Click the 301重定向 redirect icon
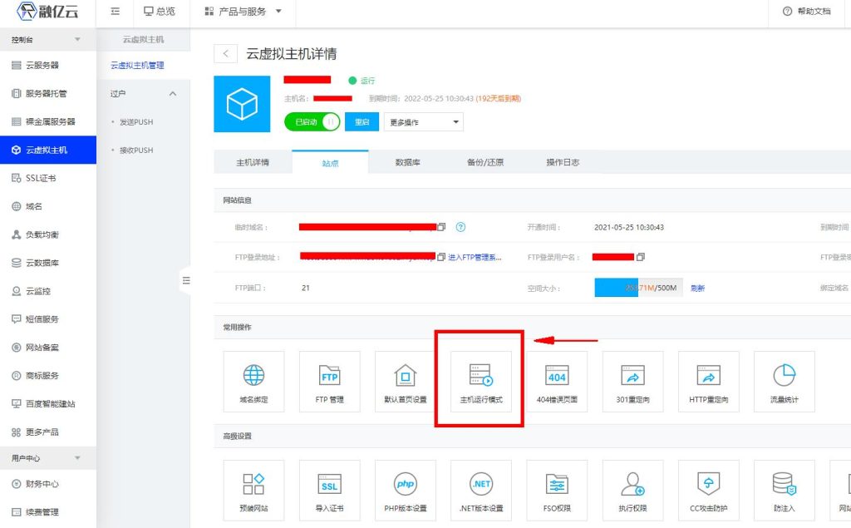This screenshot has height=528, width=851. 632,376
